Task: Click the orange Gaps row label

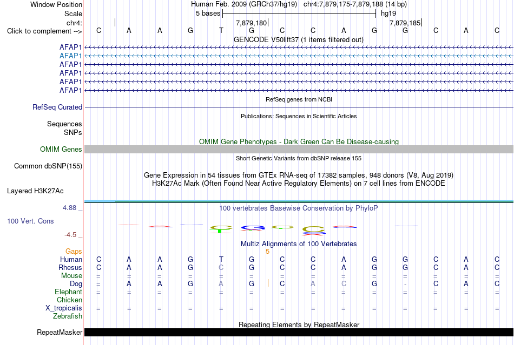Action: pos(74,252)
